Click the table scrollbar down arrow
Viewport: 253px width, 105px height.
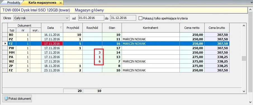(244, 91)
